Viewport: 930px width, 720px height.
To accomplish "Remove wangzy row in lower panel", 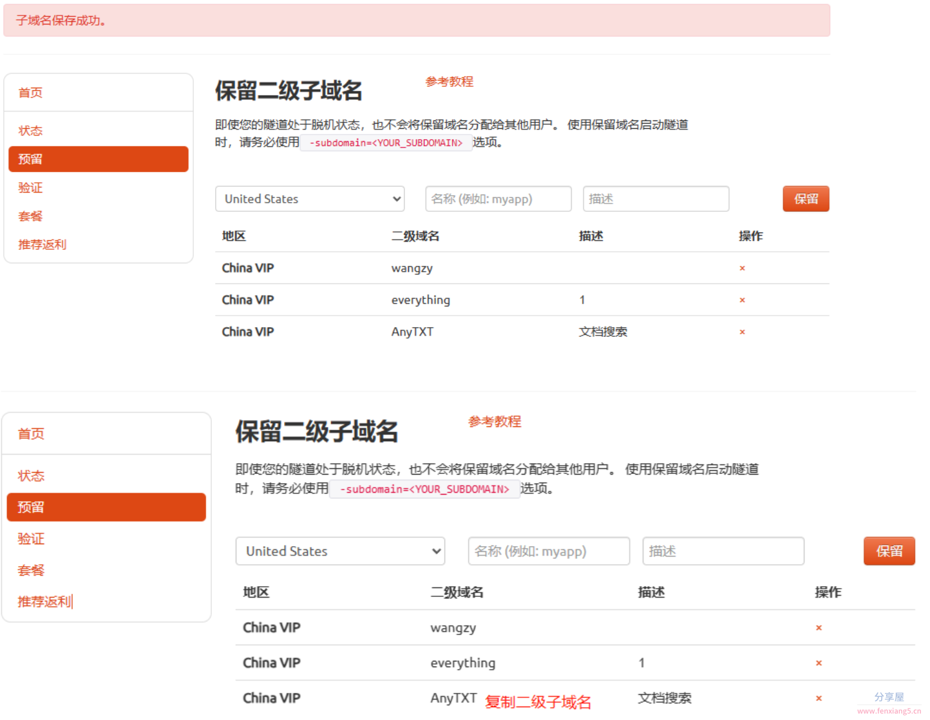I will click(819, 628).
